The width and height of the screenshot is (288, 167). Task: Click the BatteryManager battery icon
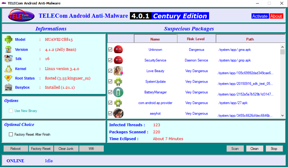coord(118,92)
